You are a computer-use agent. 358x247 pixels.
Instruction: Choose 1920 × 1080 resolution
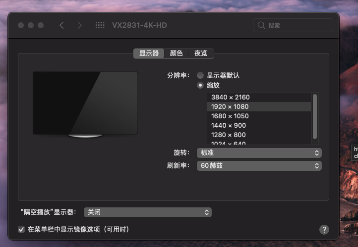[259, 106]
